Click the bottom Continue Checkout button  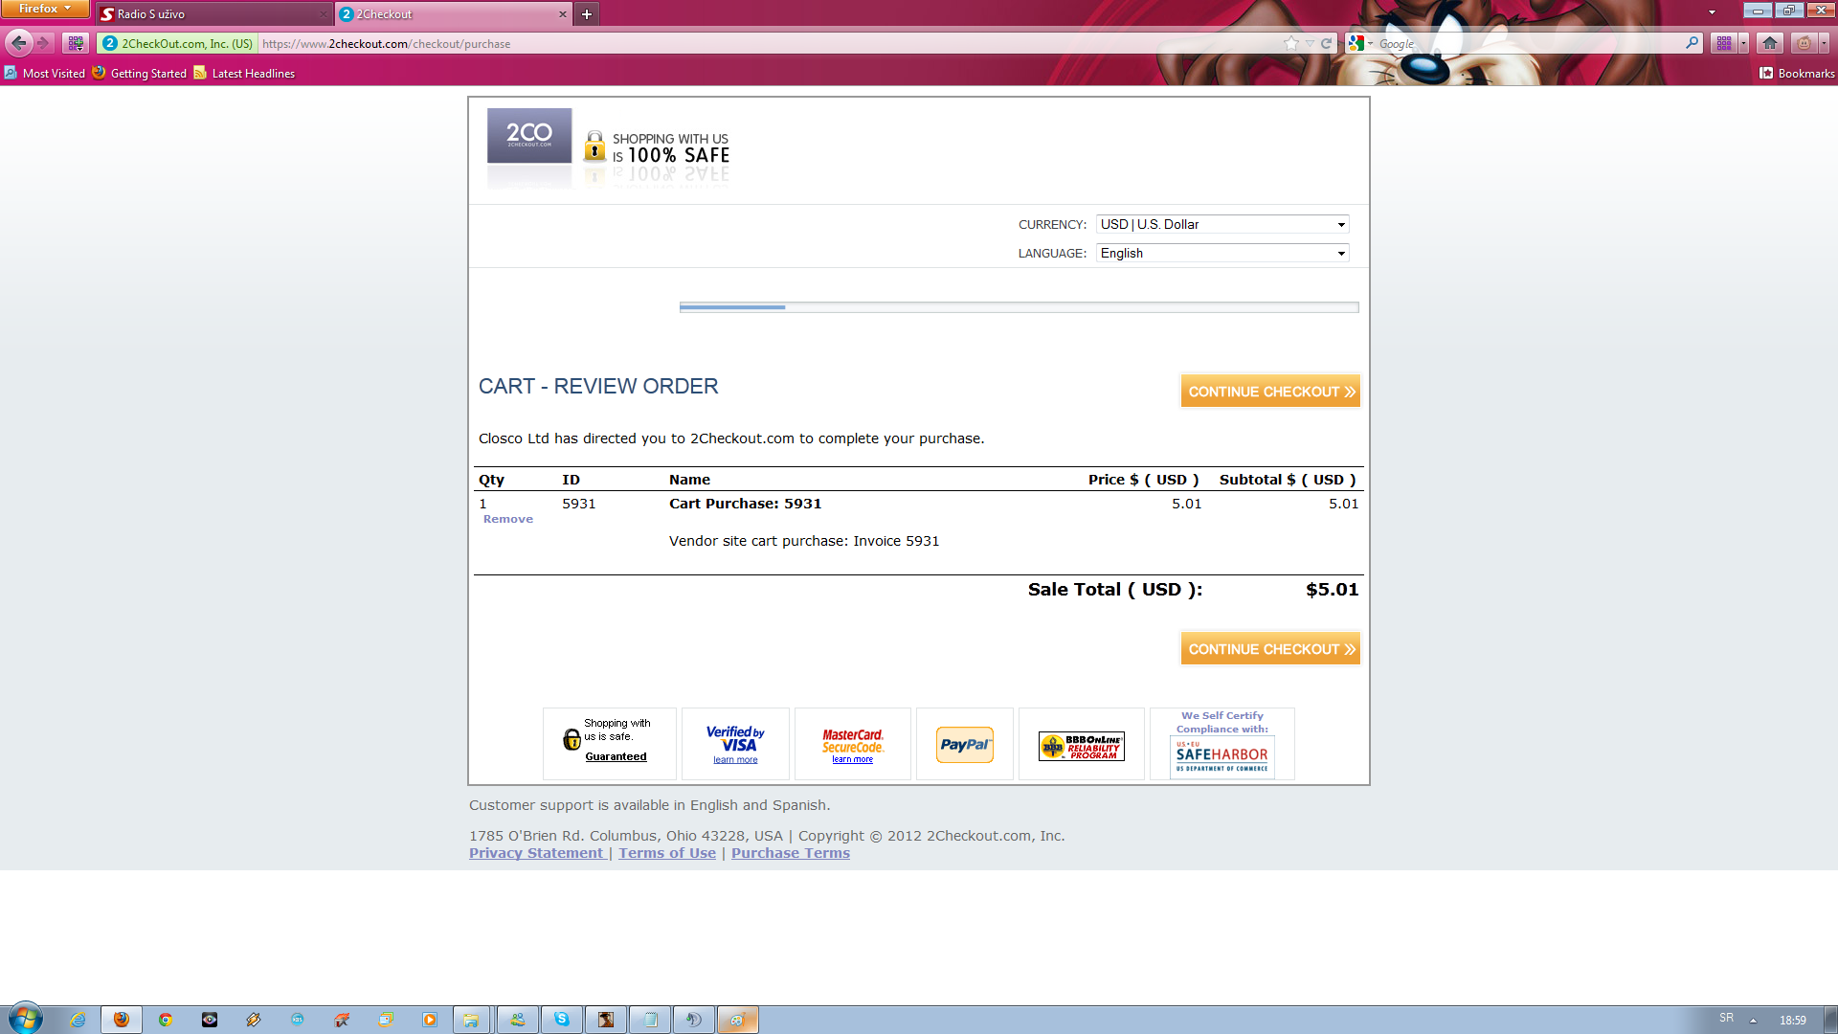click(x=1270, y=648)
